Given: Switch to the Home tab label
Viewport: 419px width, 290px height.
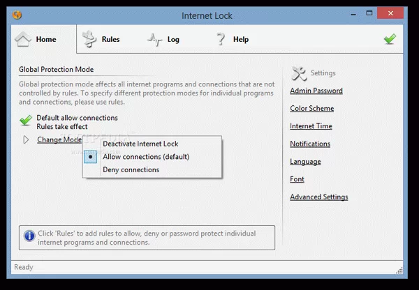Looking at the screenshot, I should coord(46,39).
